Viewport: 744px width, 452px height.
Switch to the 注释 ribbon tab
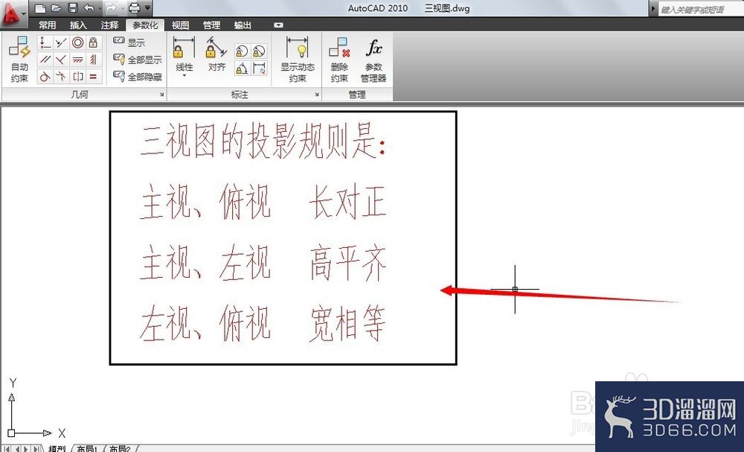click(109, 25)
